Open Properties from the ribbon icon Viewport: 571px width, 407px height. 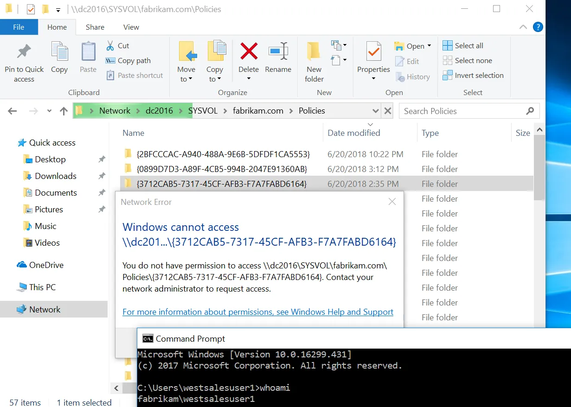(373, 56)
